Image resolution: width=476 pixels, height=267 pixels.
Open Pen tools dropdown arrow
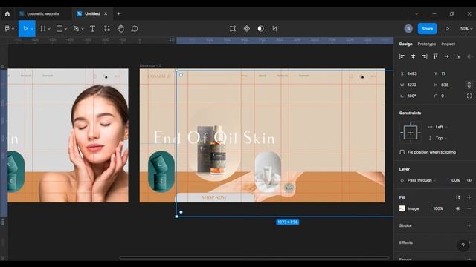tap(83, 29)
